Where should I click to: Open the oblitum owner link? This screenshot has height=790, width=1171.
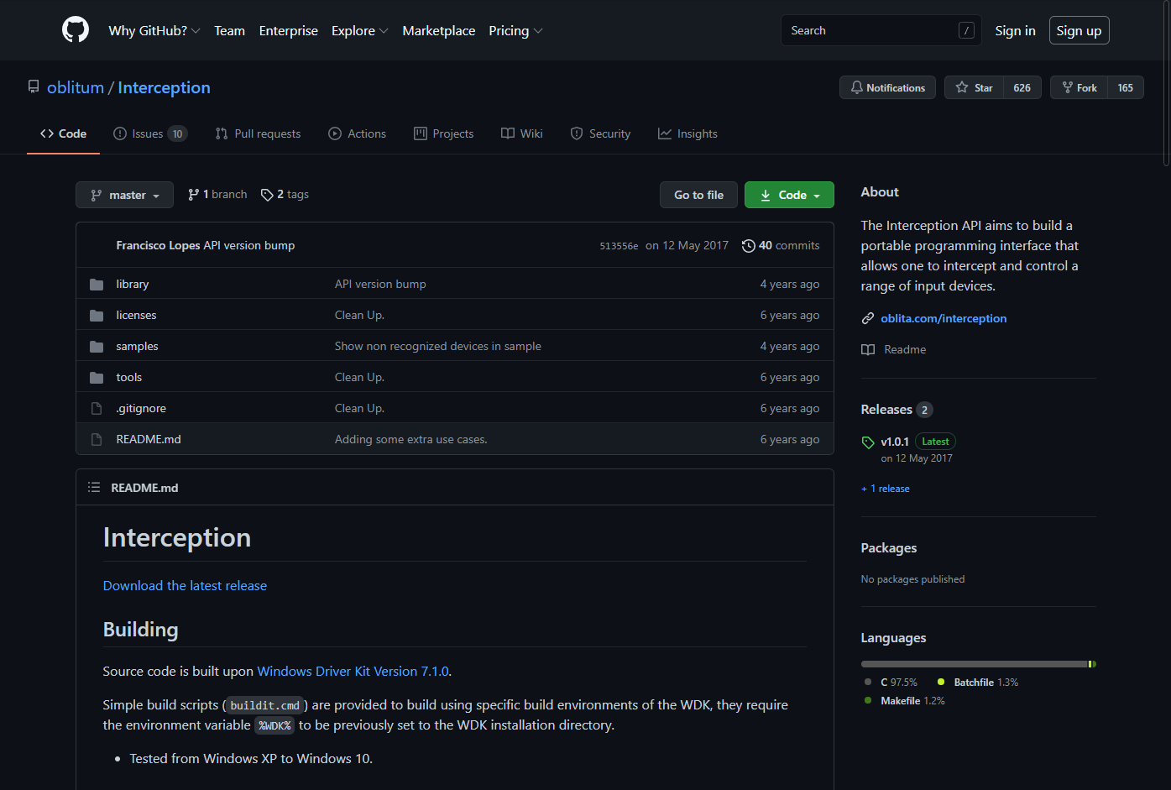(76, 87)
